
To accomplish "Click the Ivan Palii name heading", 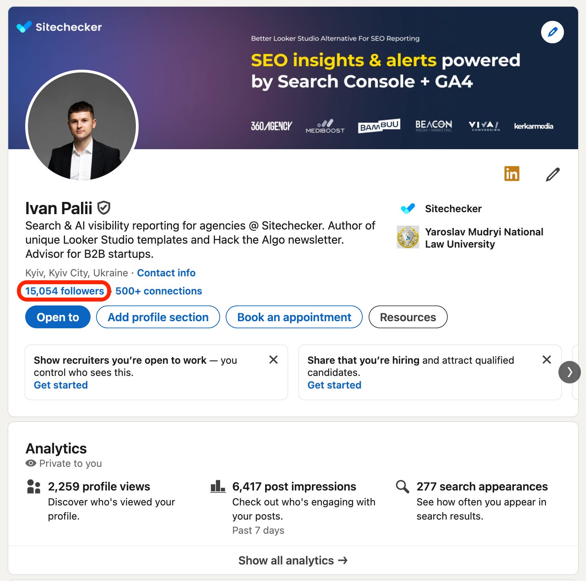I will coord(59,208).
